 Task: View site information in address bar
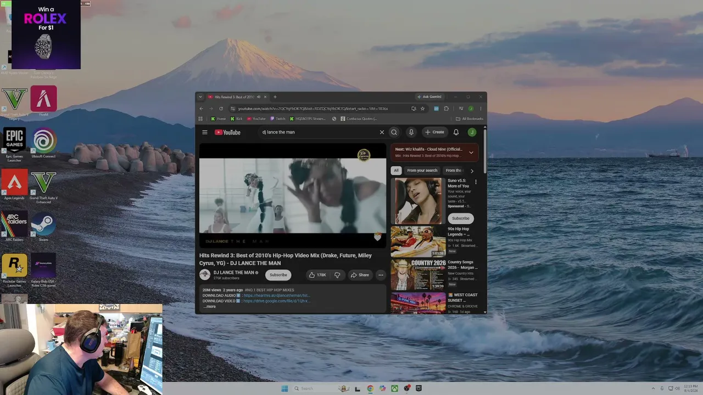coord(233,109)
